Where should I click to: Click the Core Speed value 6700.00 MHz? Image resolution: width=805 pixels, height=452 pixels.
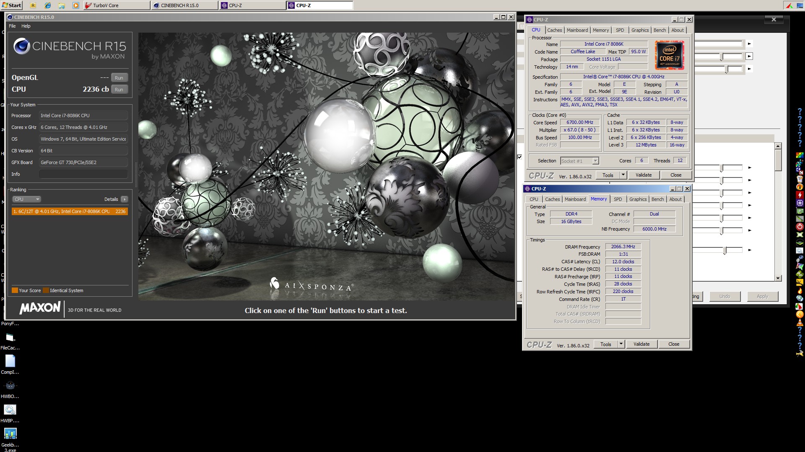pos(579,122)
